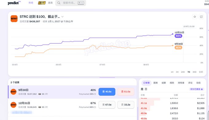Click Polymarket 39% info icon
This screenshot has width=209, height=120.
pos(95,94)
